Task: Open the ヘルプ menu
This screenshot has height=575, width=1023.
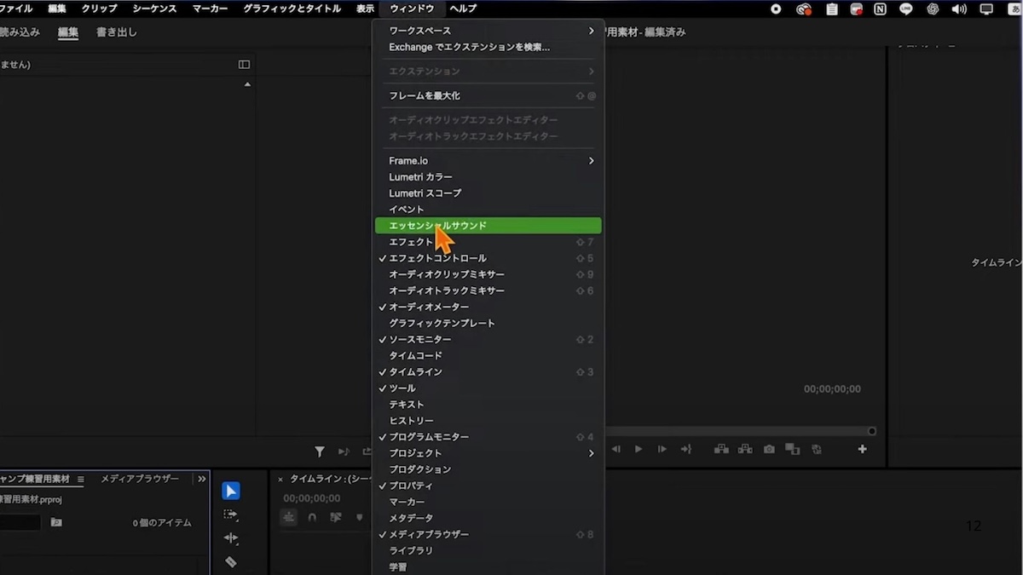Action: pos(463,9)
